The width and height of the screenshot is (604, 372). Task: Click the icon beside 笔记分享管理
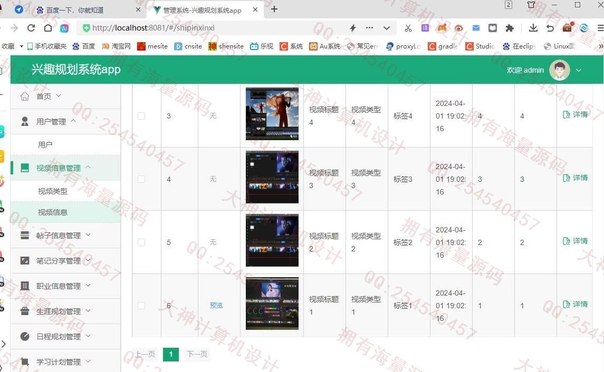click(25, 260)
